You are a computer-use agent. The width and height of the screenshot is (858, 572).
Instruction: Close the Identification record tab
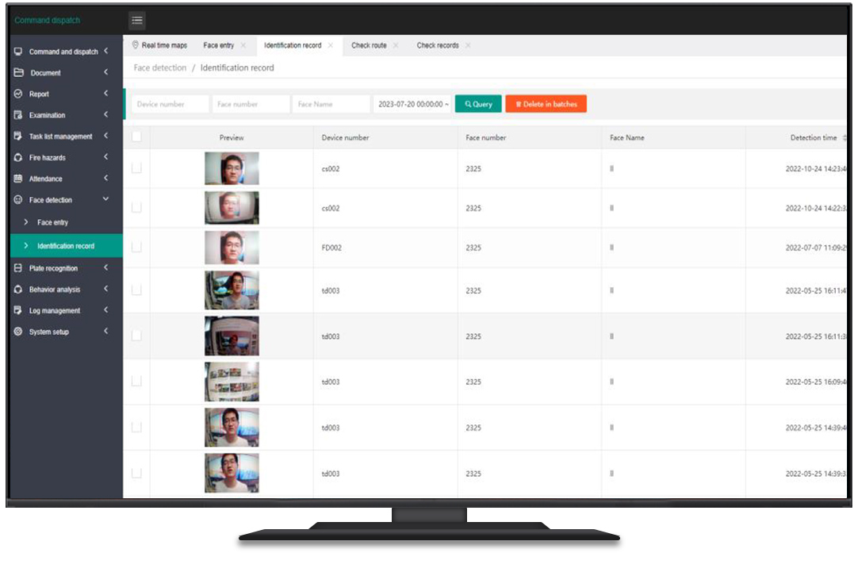331,45
